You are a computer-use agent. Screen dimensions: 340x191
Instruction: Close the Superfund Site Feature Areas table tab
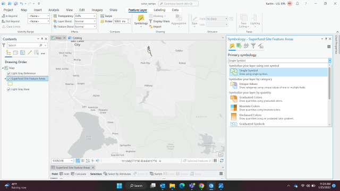pos(93,168)
